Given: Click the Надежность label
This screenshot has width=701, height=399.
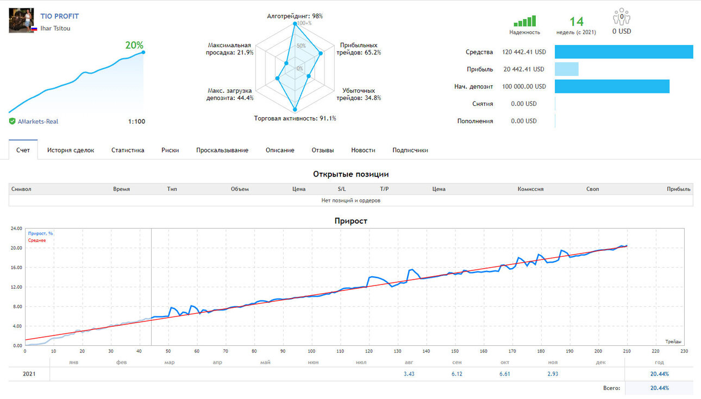Looking at the screenshot, I should point(524,33).
